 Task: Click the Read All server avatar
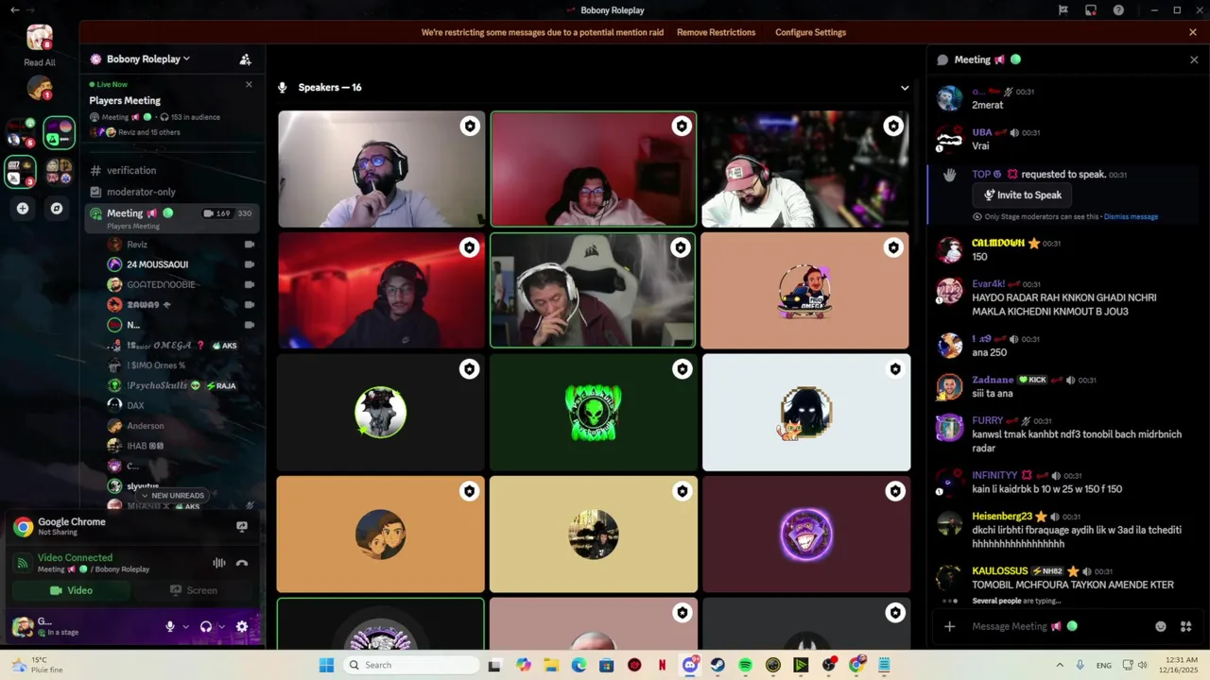pos(40,38)
